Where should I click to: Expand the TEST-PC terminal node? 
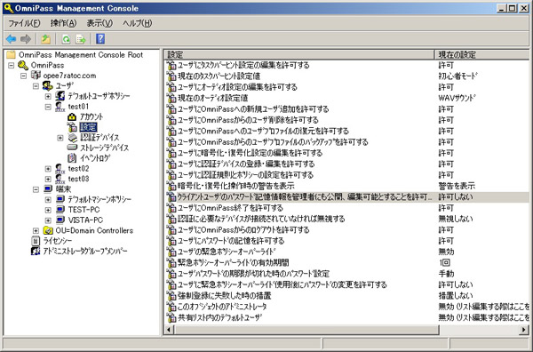pos(48,210)
